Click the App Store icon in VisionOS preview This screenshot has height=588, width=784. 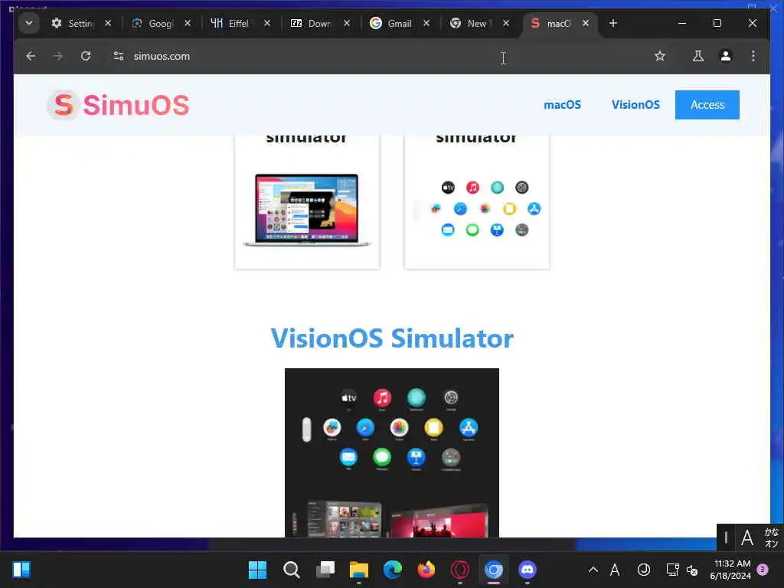tap(469, 427)
